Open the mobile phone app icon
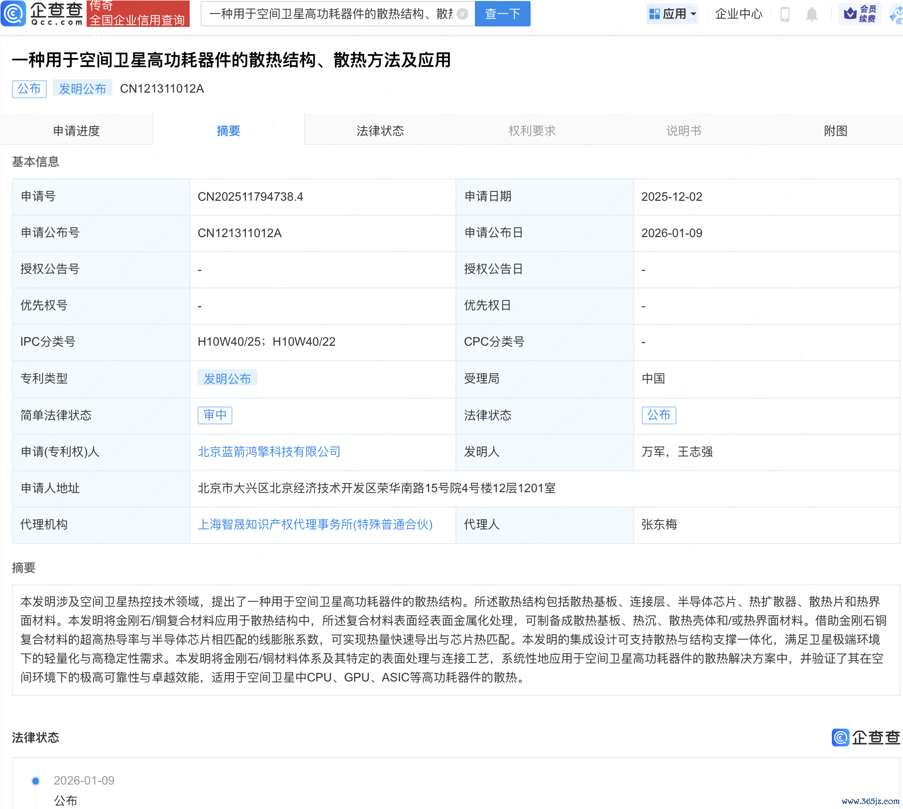This screenshot has width=903, height=809. [x=785, y=14]
